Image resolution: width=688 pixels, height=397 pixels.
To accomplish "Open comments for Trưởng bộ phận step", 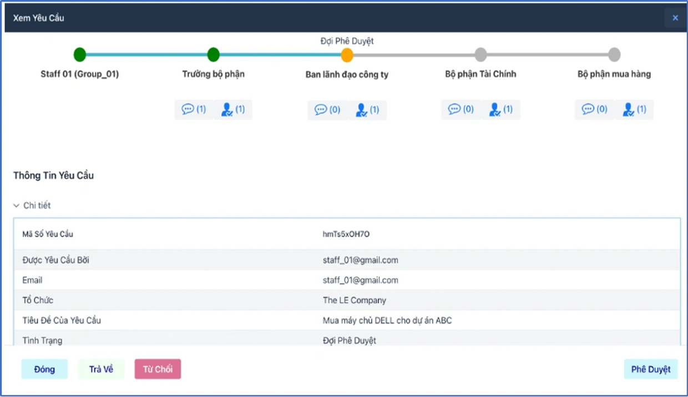I will tap(194, 109).
